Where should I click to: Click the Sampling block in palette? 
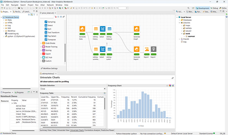(52, 22)
